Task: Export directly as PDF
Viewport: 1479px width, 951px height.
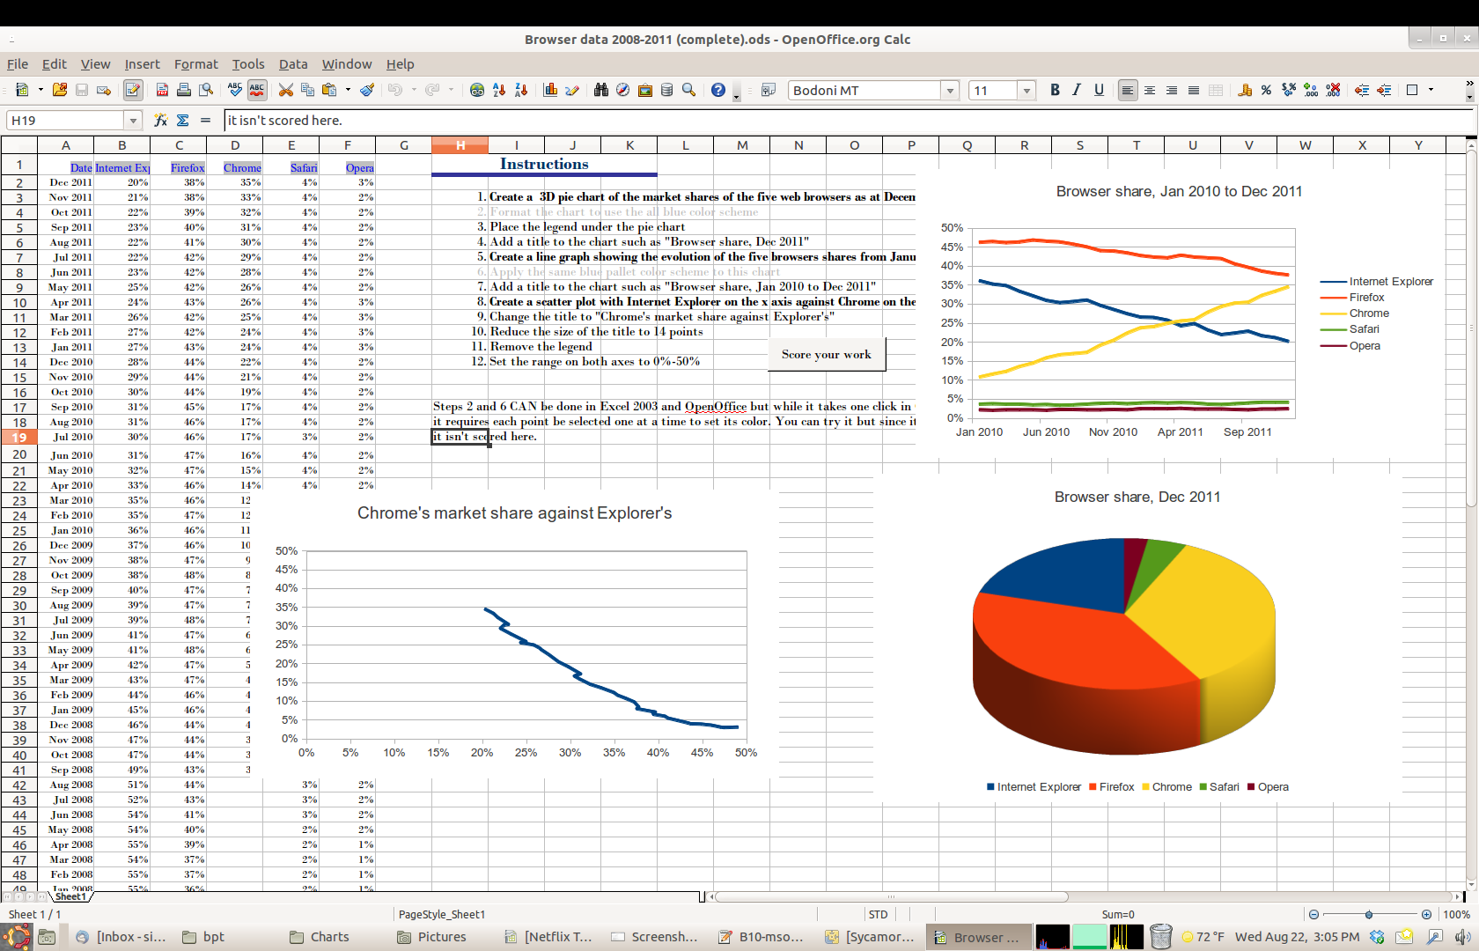Action: click(162, 90)
